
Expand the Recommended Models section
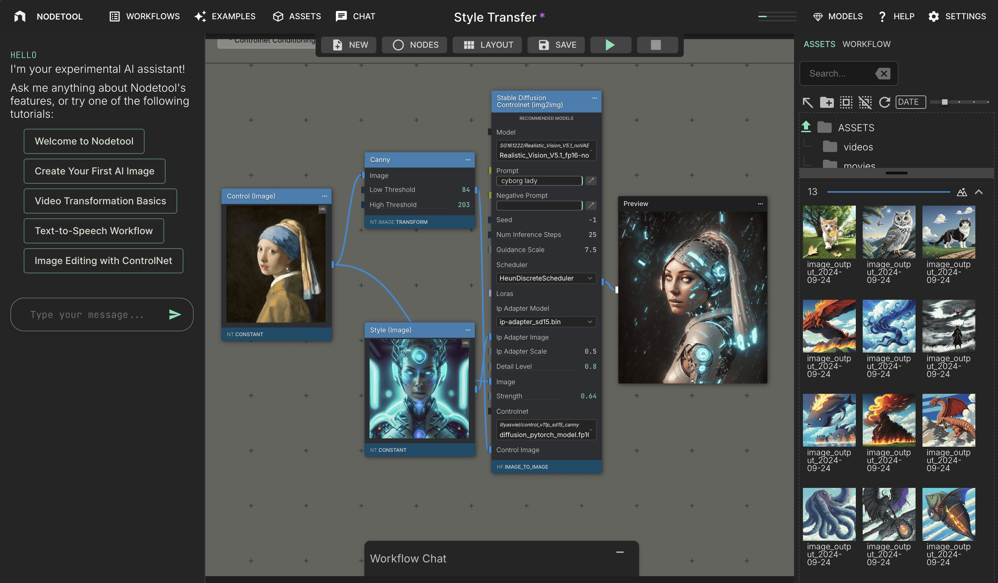click(546, 118)
